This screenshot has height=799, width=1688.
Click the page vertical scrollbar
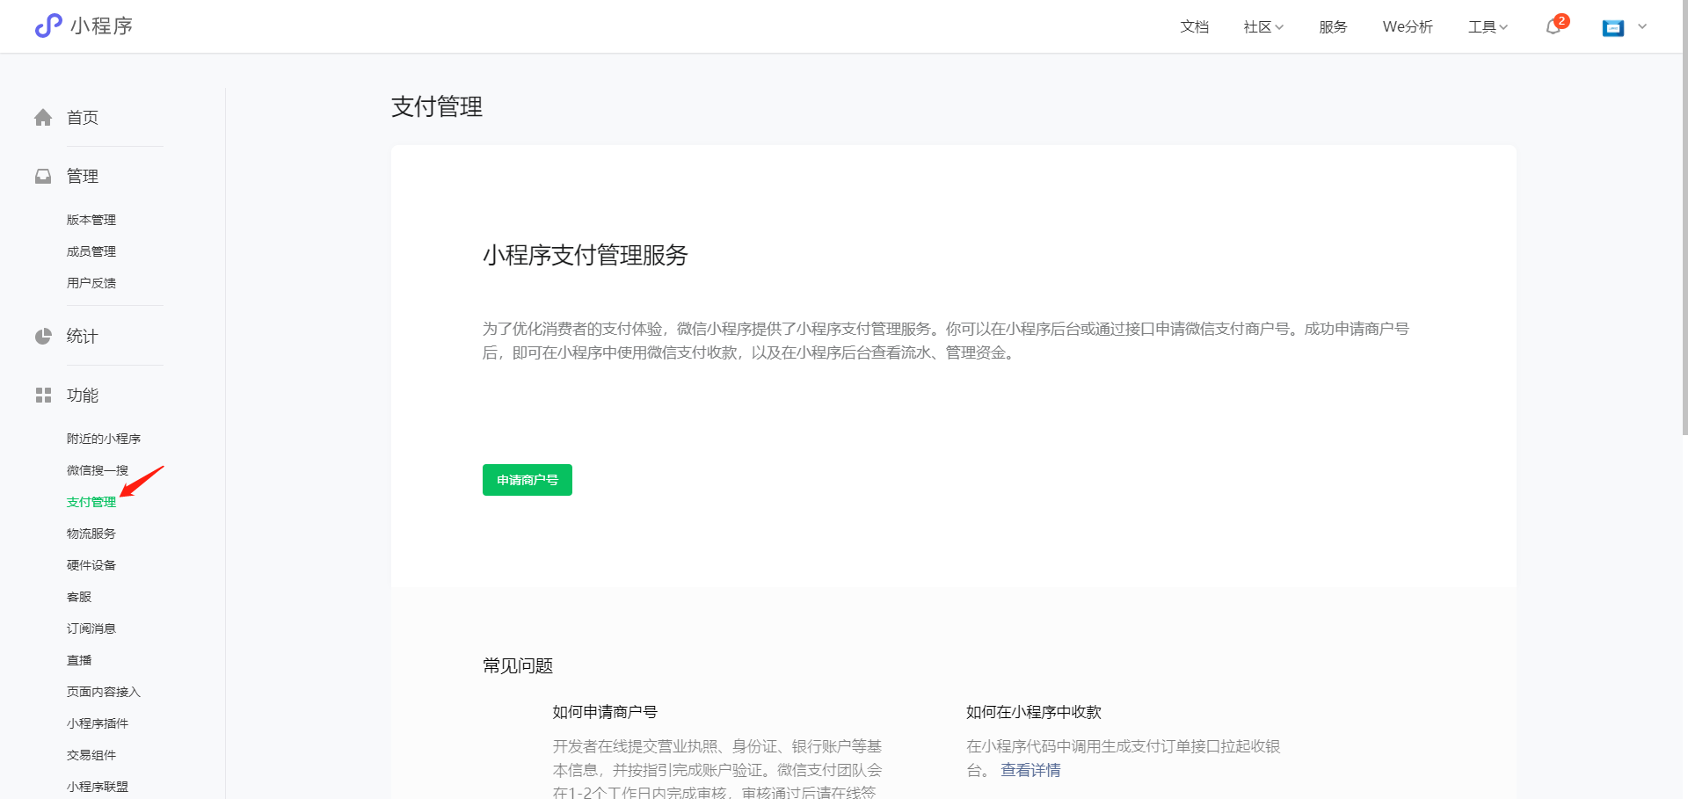(x=1684, y=217)
